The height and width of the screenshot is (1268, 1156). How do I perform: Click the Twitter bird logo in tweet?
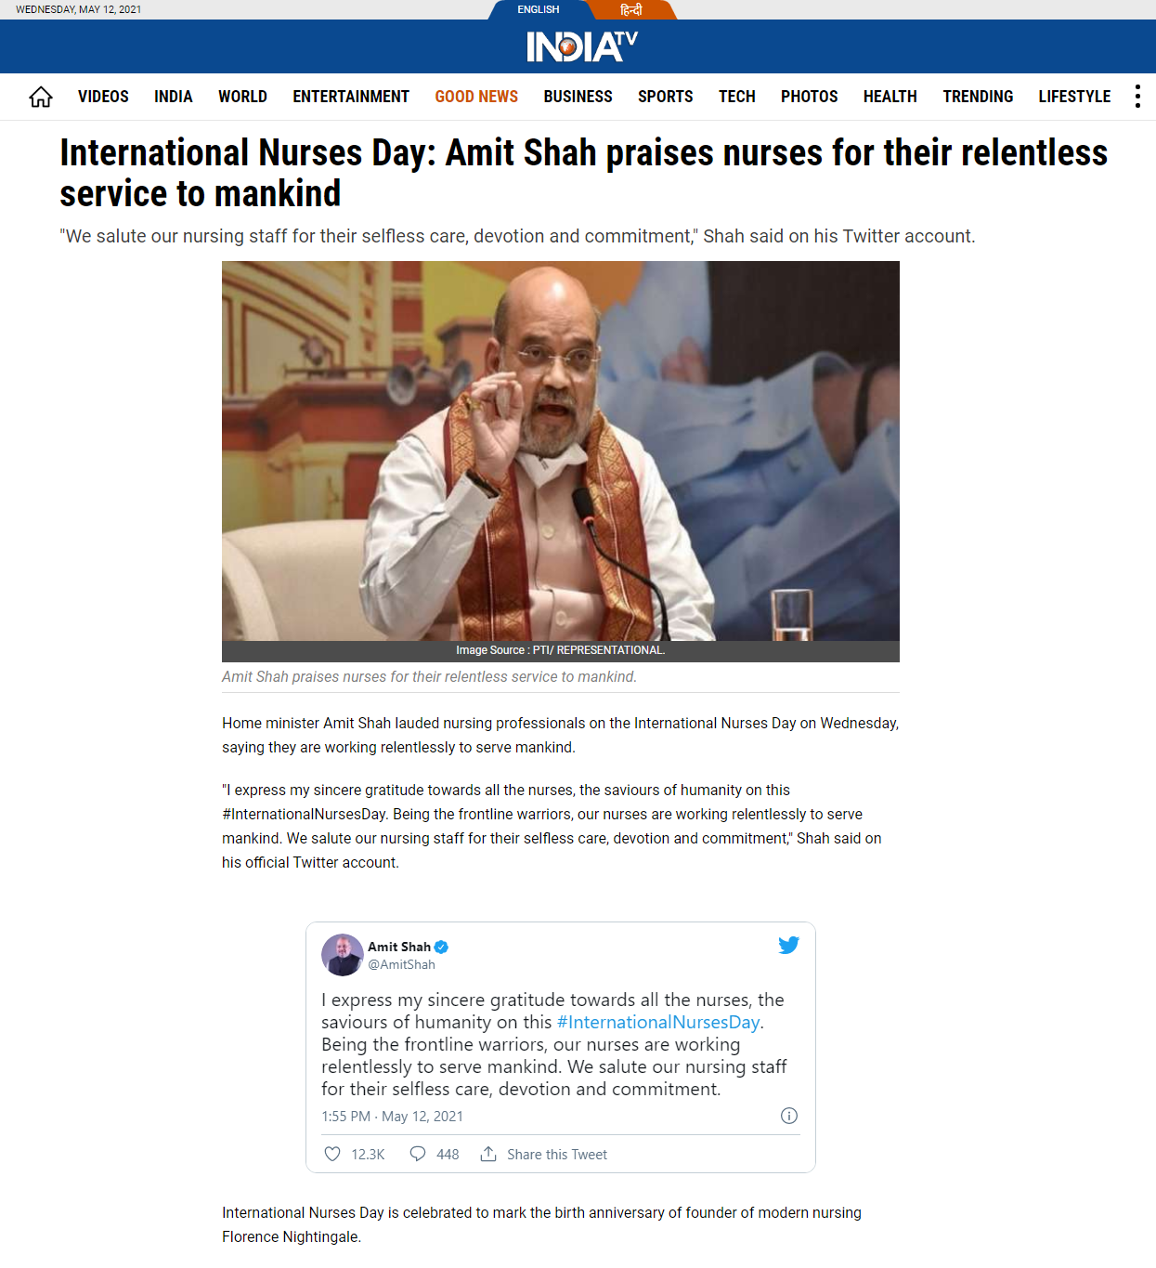[788, 946]
